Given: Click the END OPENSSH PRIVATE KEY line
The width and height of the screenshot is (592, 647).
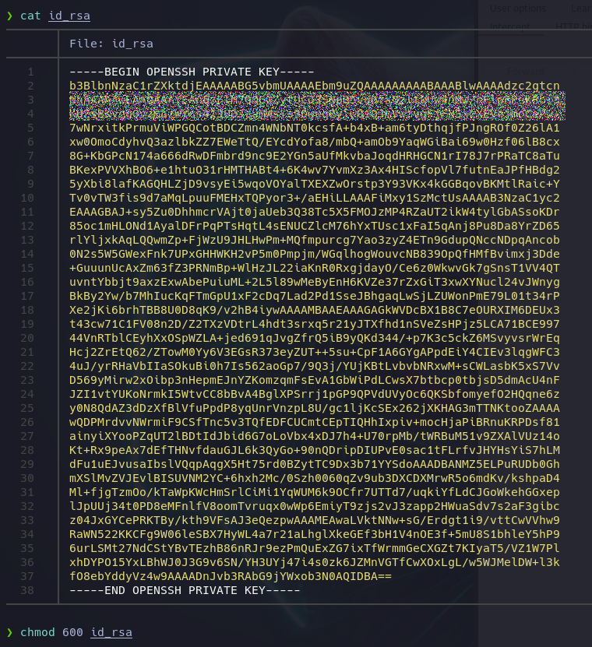Looking at the screenshot, I should pos(185,589).
